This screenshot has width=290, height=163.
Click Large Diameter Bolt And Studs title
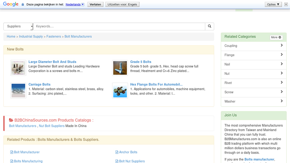click(52, 62)
